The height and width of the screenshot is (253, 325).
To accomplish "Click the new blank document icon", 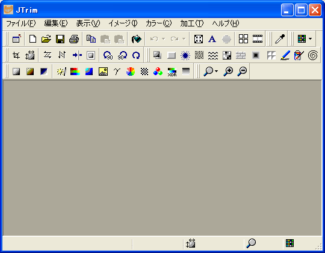I will point(32,38).
